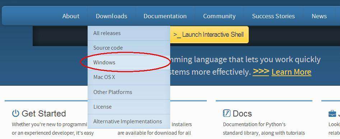Open the Documentation navigation menu
The height and width of the screenshot is (139, 340).
pos(165,16)
